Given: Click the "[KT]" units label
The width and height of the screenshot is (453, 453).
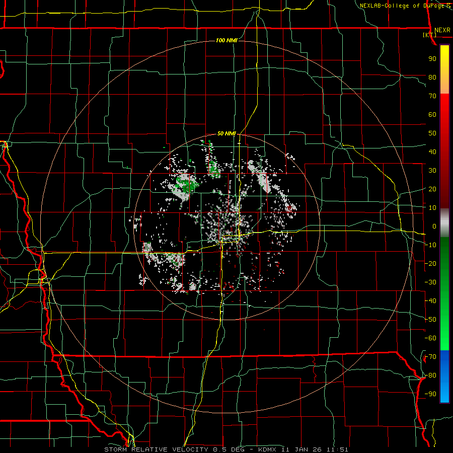Looking at the screenshot, I should pyautogui.click(x=429, y=35).
